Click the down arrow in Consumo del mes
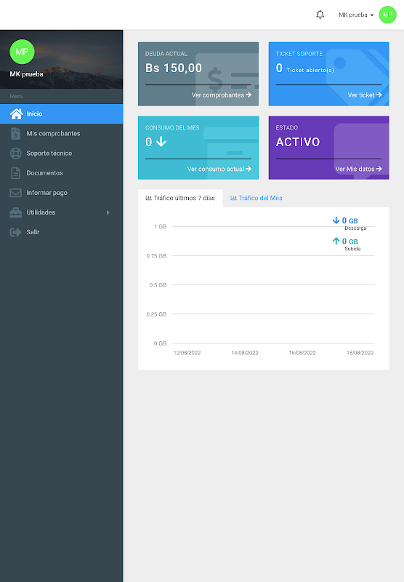The image size is (404, 582). point(161,141)
